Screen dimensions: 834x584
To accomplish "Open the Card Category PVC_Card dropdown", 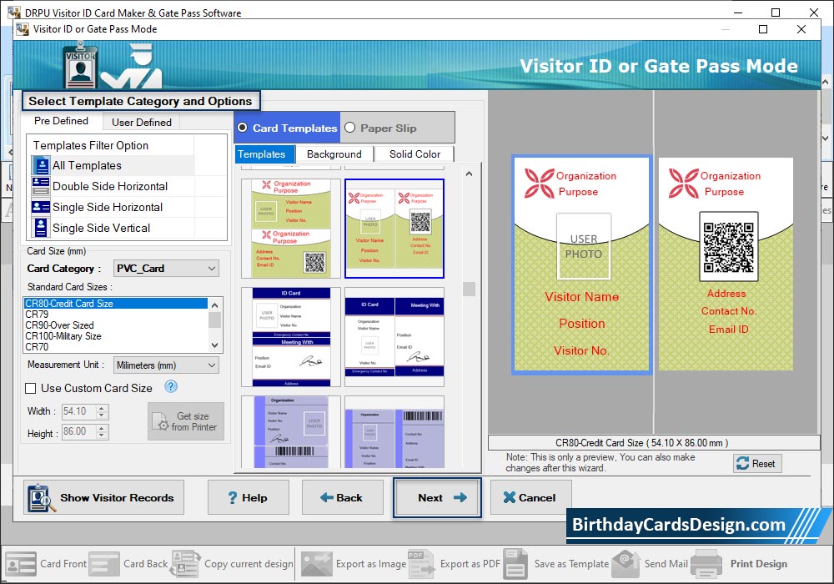I will point(165,269).
